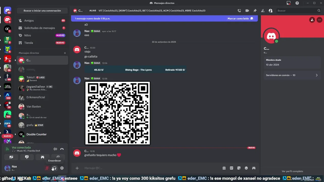Viewport: 324px width, 182px height.
Task: Disconnect from voice with hang-up icon
Action: (x=62, y=149)
